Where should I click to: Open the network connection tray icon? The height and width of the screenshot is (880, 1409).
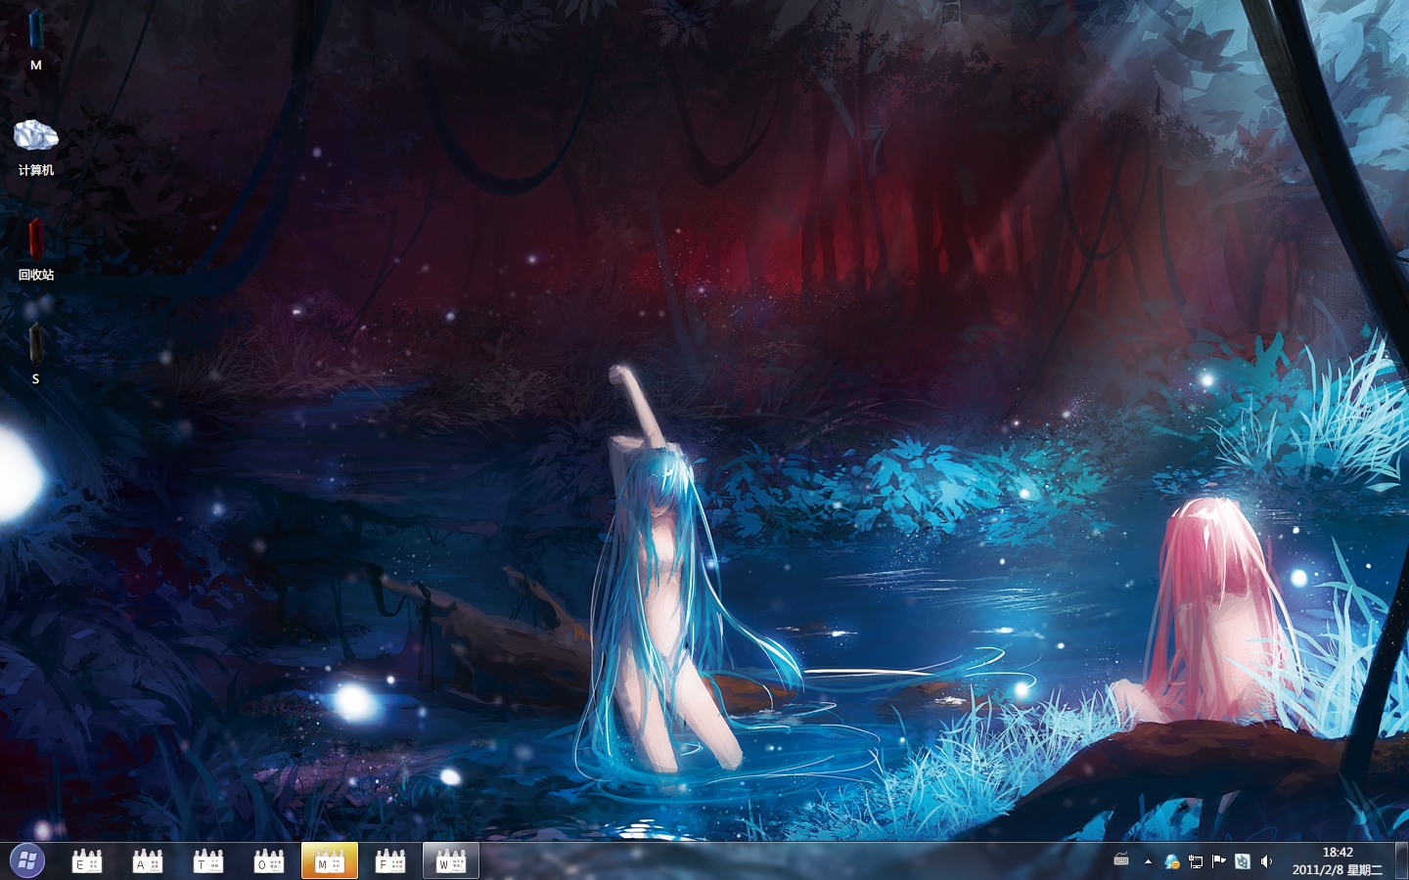(1196, 861)
